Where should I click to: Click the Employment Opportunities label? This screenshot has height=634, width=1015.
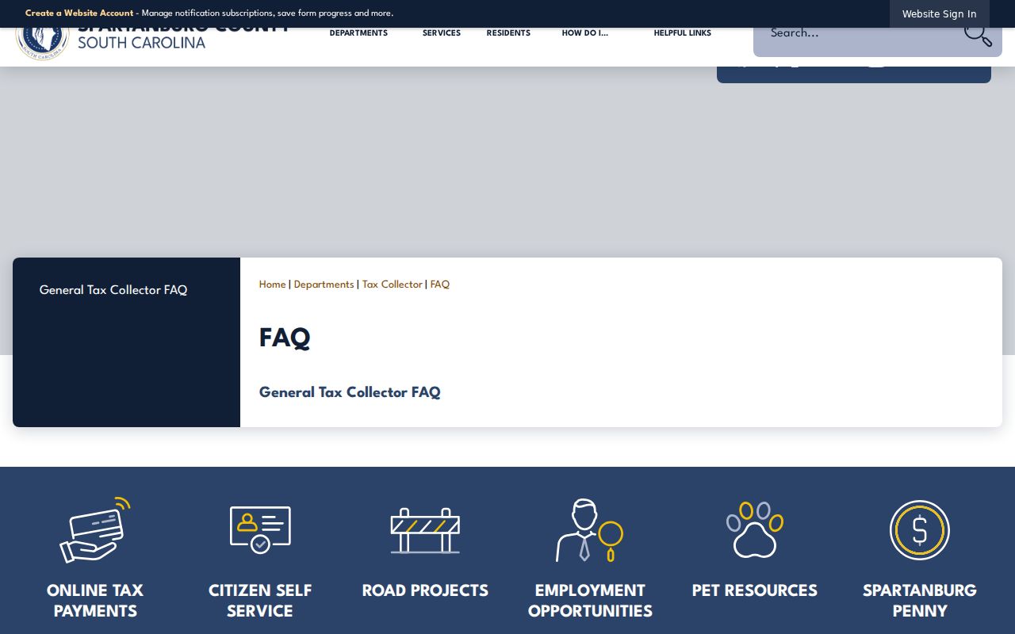pos(590,601)
